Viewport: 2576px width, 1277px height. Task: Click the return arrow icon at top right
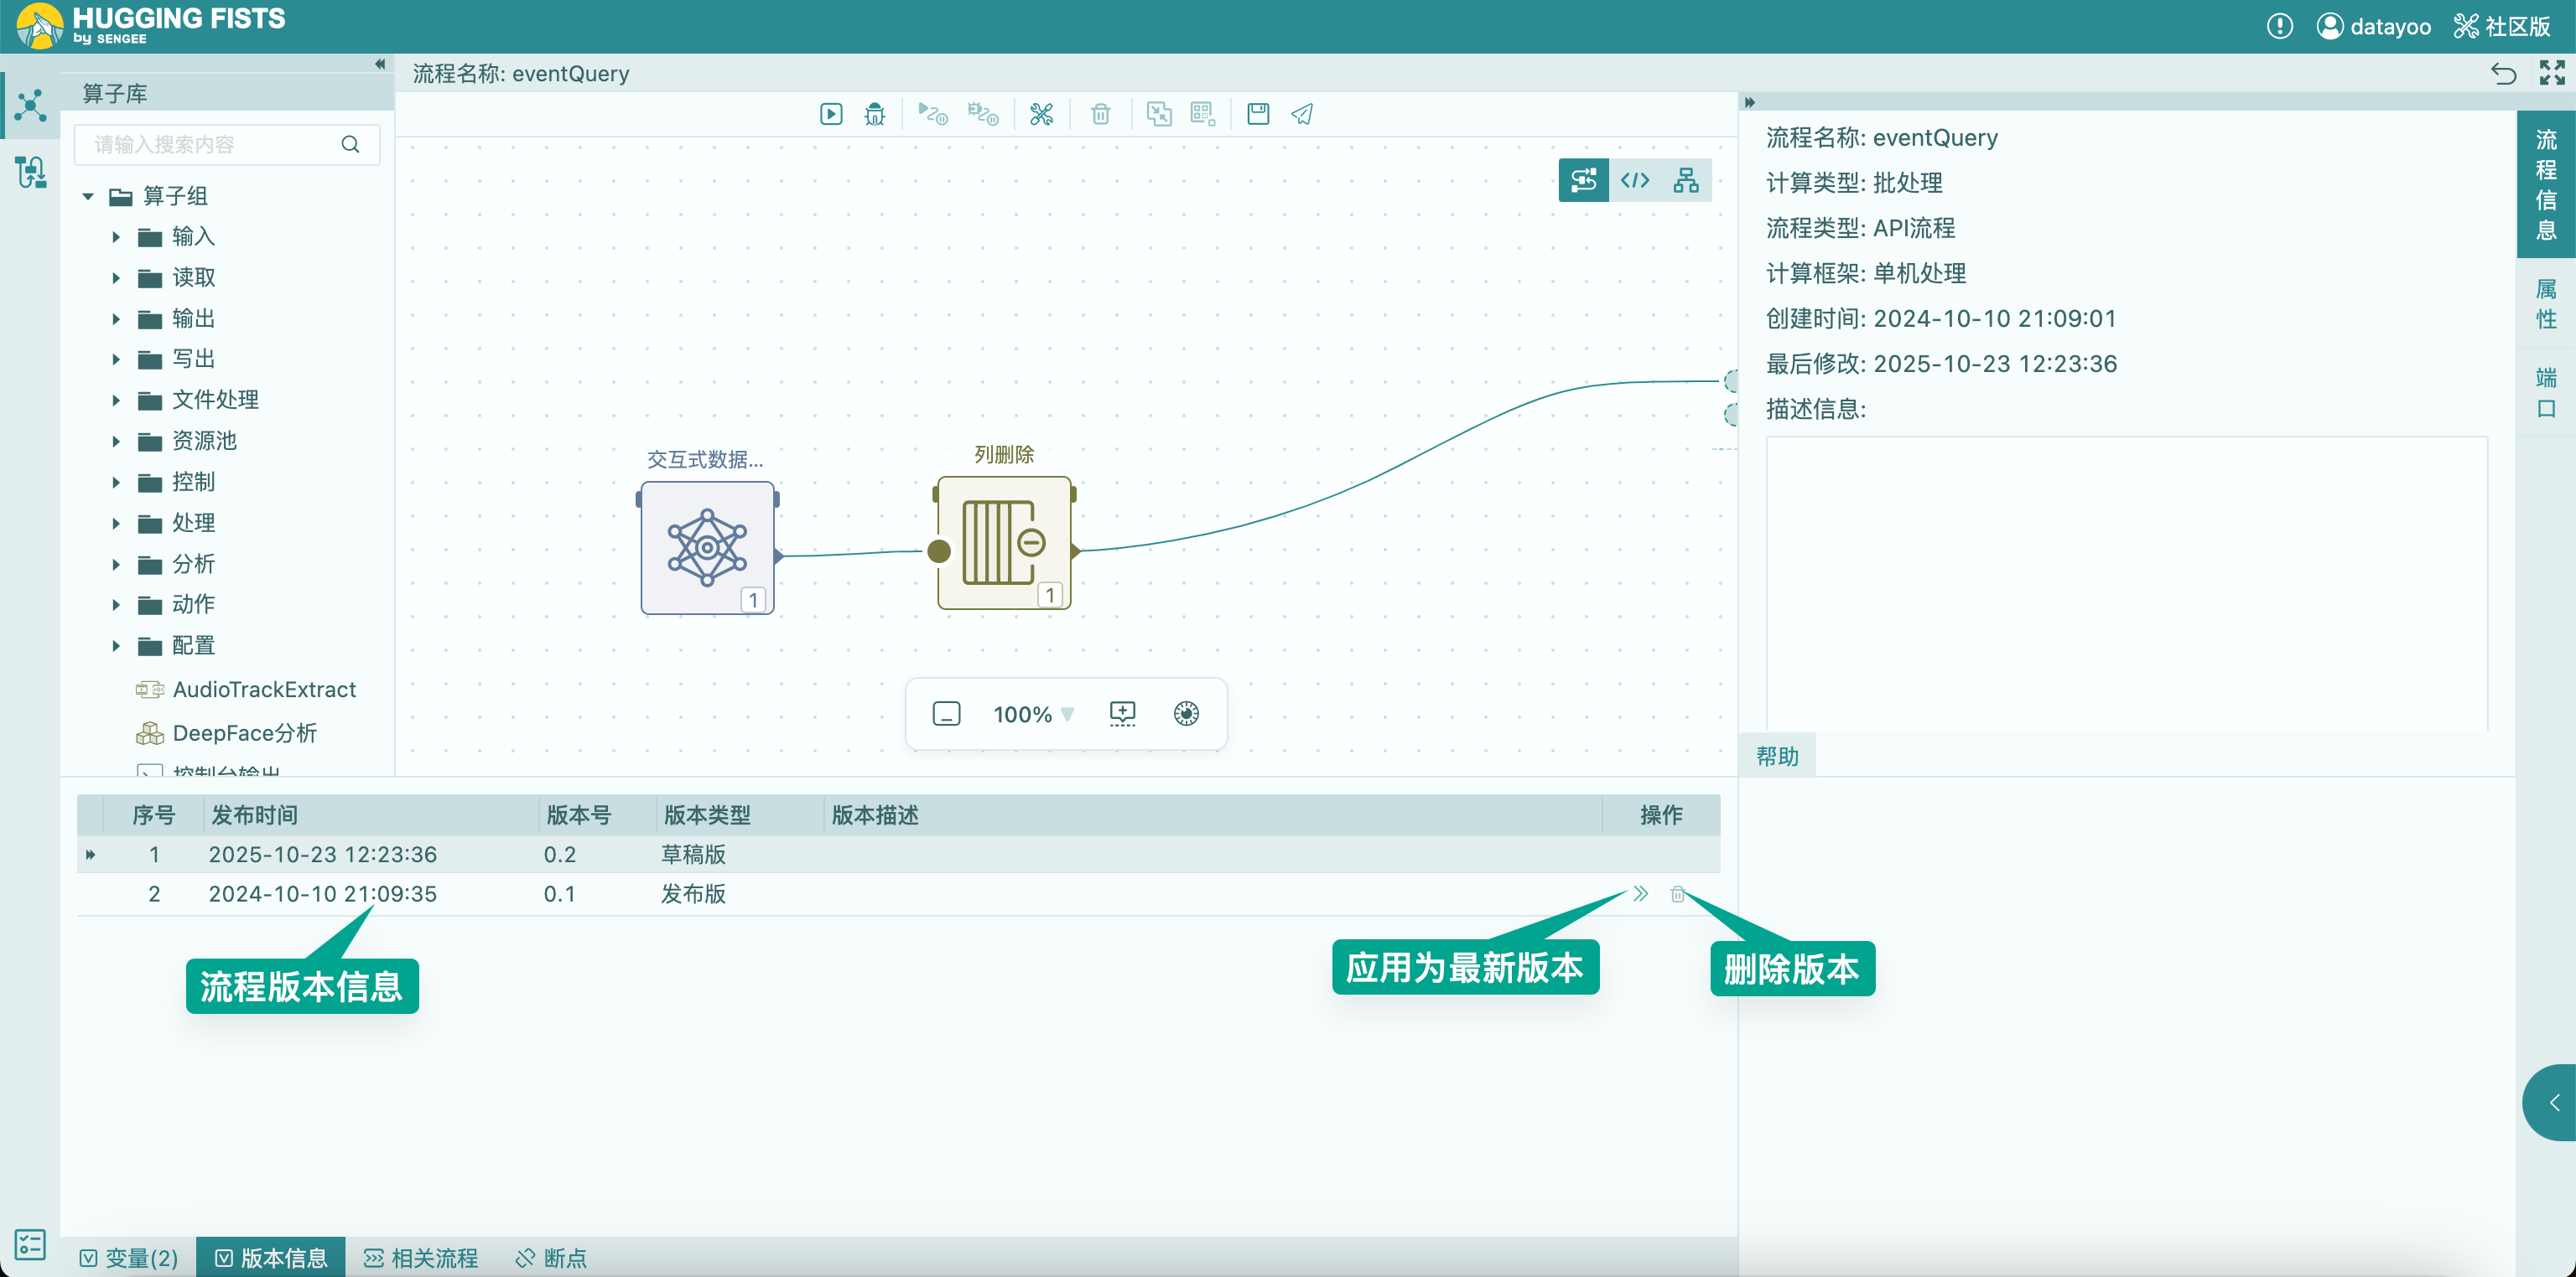pos(2503,74)
